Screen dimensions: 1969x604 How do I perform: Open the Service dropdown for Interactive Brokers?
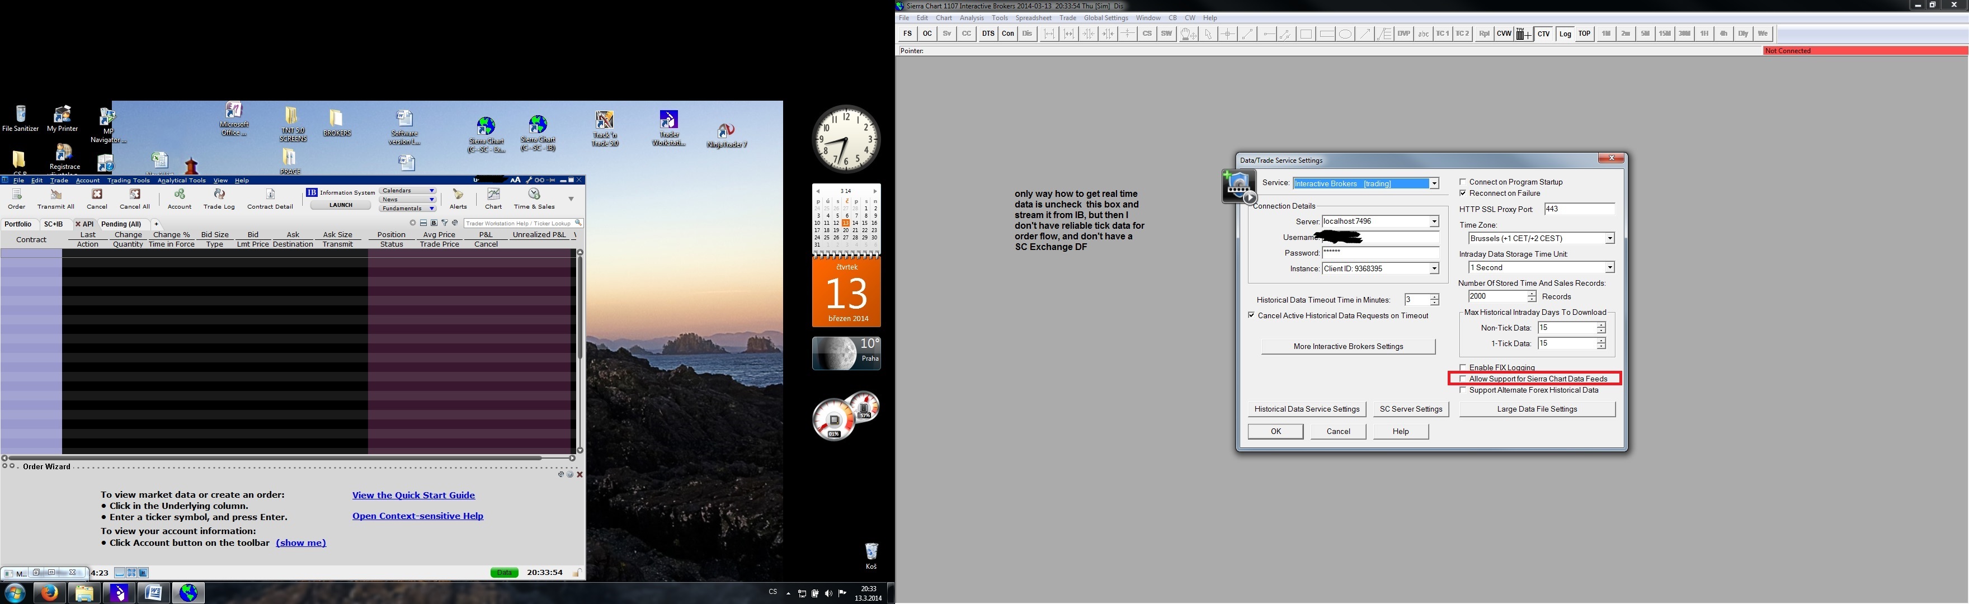click(1434, 183)
